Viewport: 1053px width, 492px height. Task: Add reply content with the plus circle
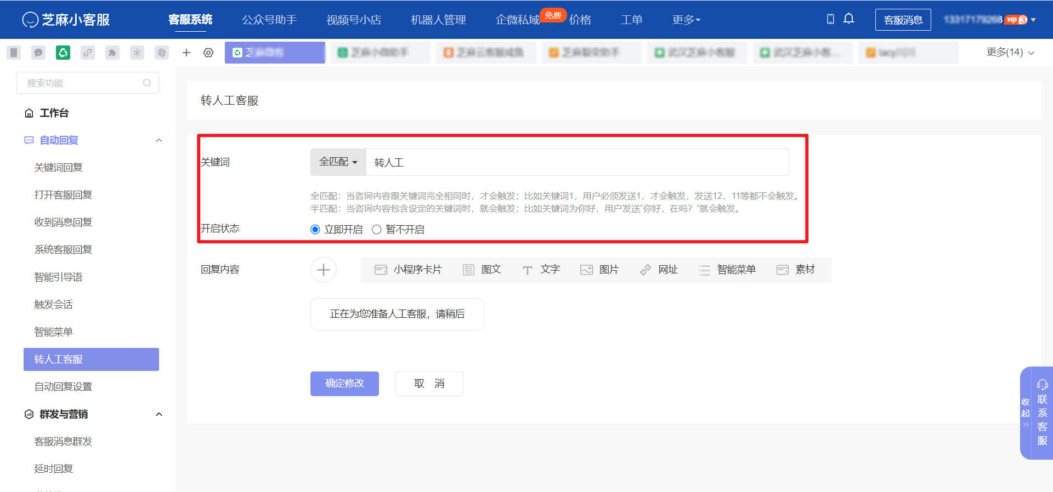pyautogui.click(x=324, y=270)
